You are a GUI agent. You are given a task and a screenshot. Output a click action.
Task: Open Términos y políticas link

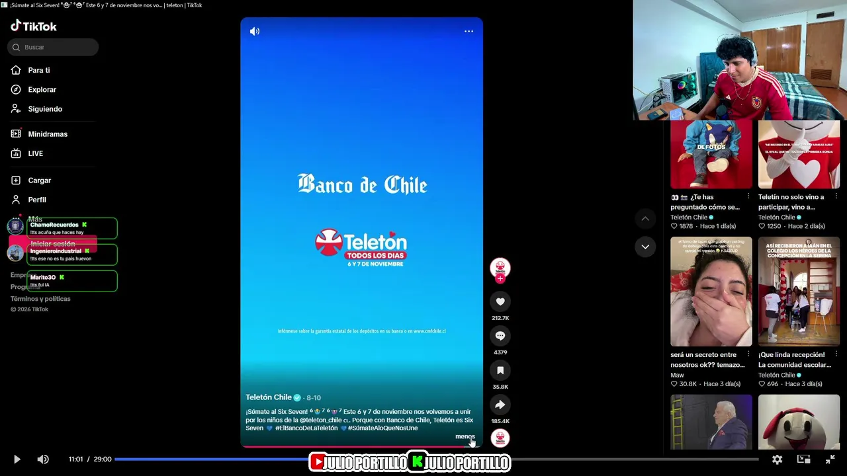pyautogui.click(x=40, y=299)
